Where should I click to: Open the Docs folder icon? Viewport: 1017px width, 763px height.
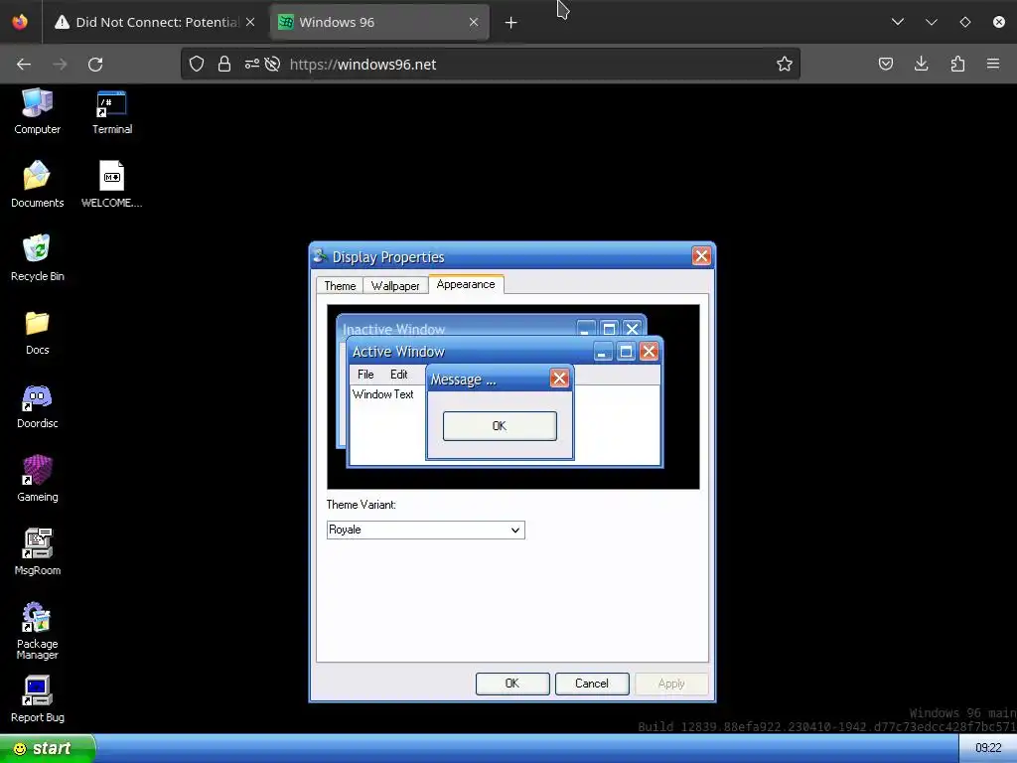(x=37, y=332)
